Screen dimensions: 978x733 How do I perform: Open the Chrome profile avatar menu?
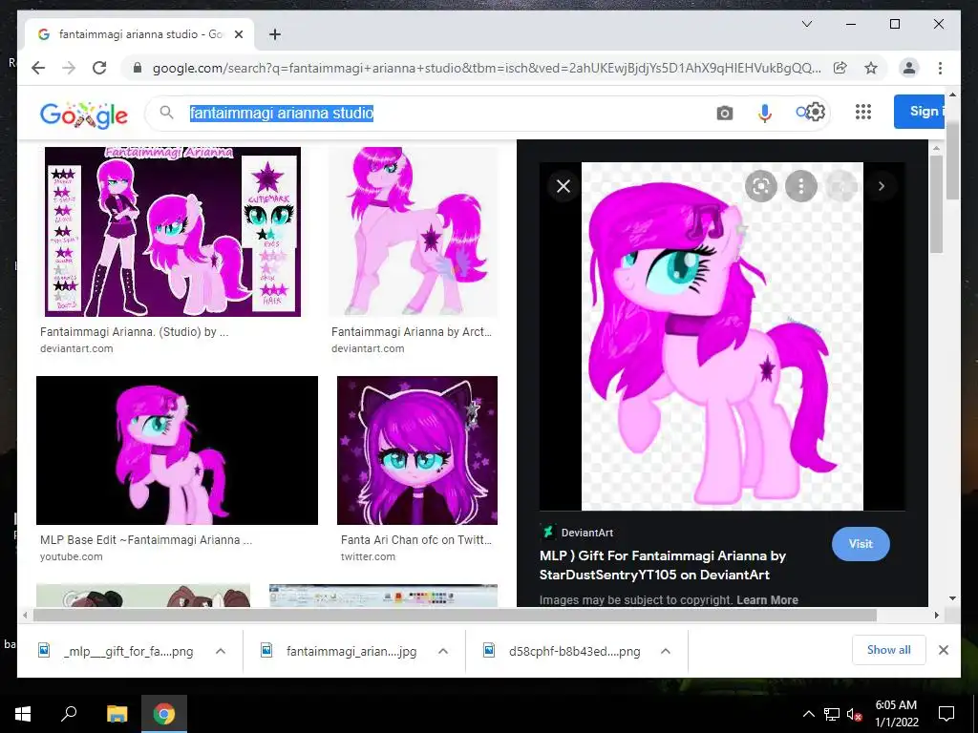909,68
